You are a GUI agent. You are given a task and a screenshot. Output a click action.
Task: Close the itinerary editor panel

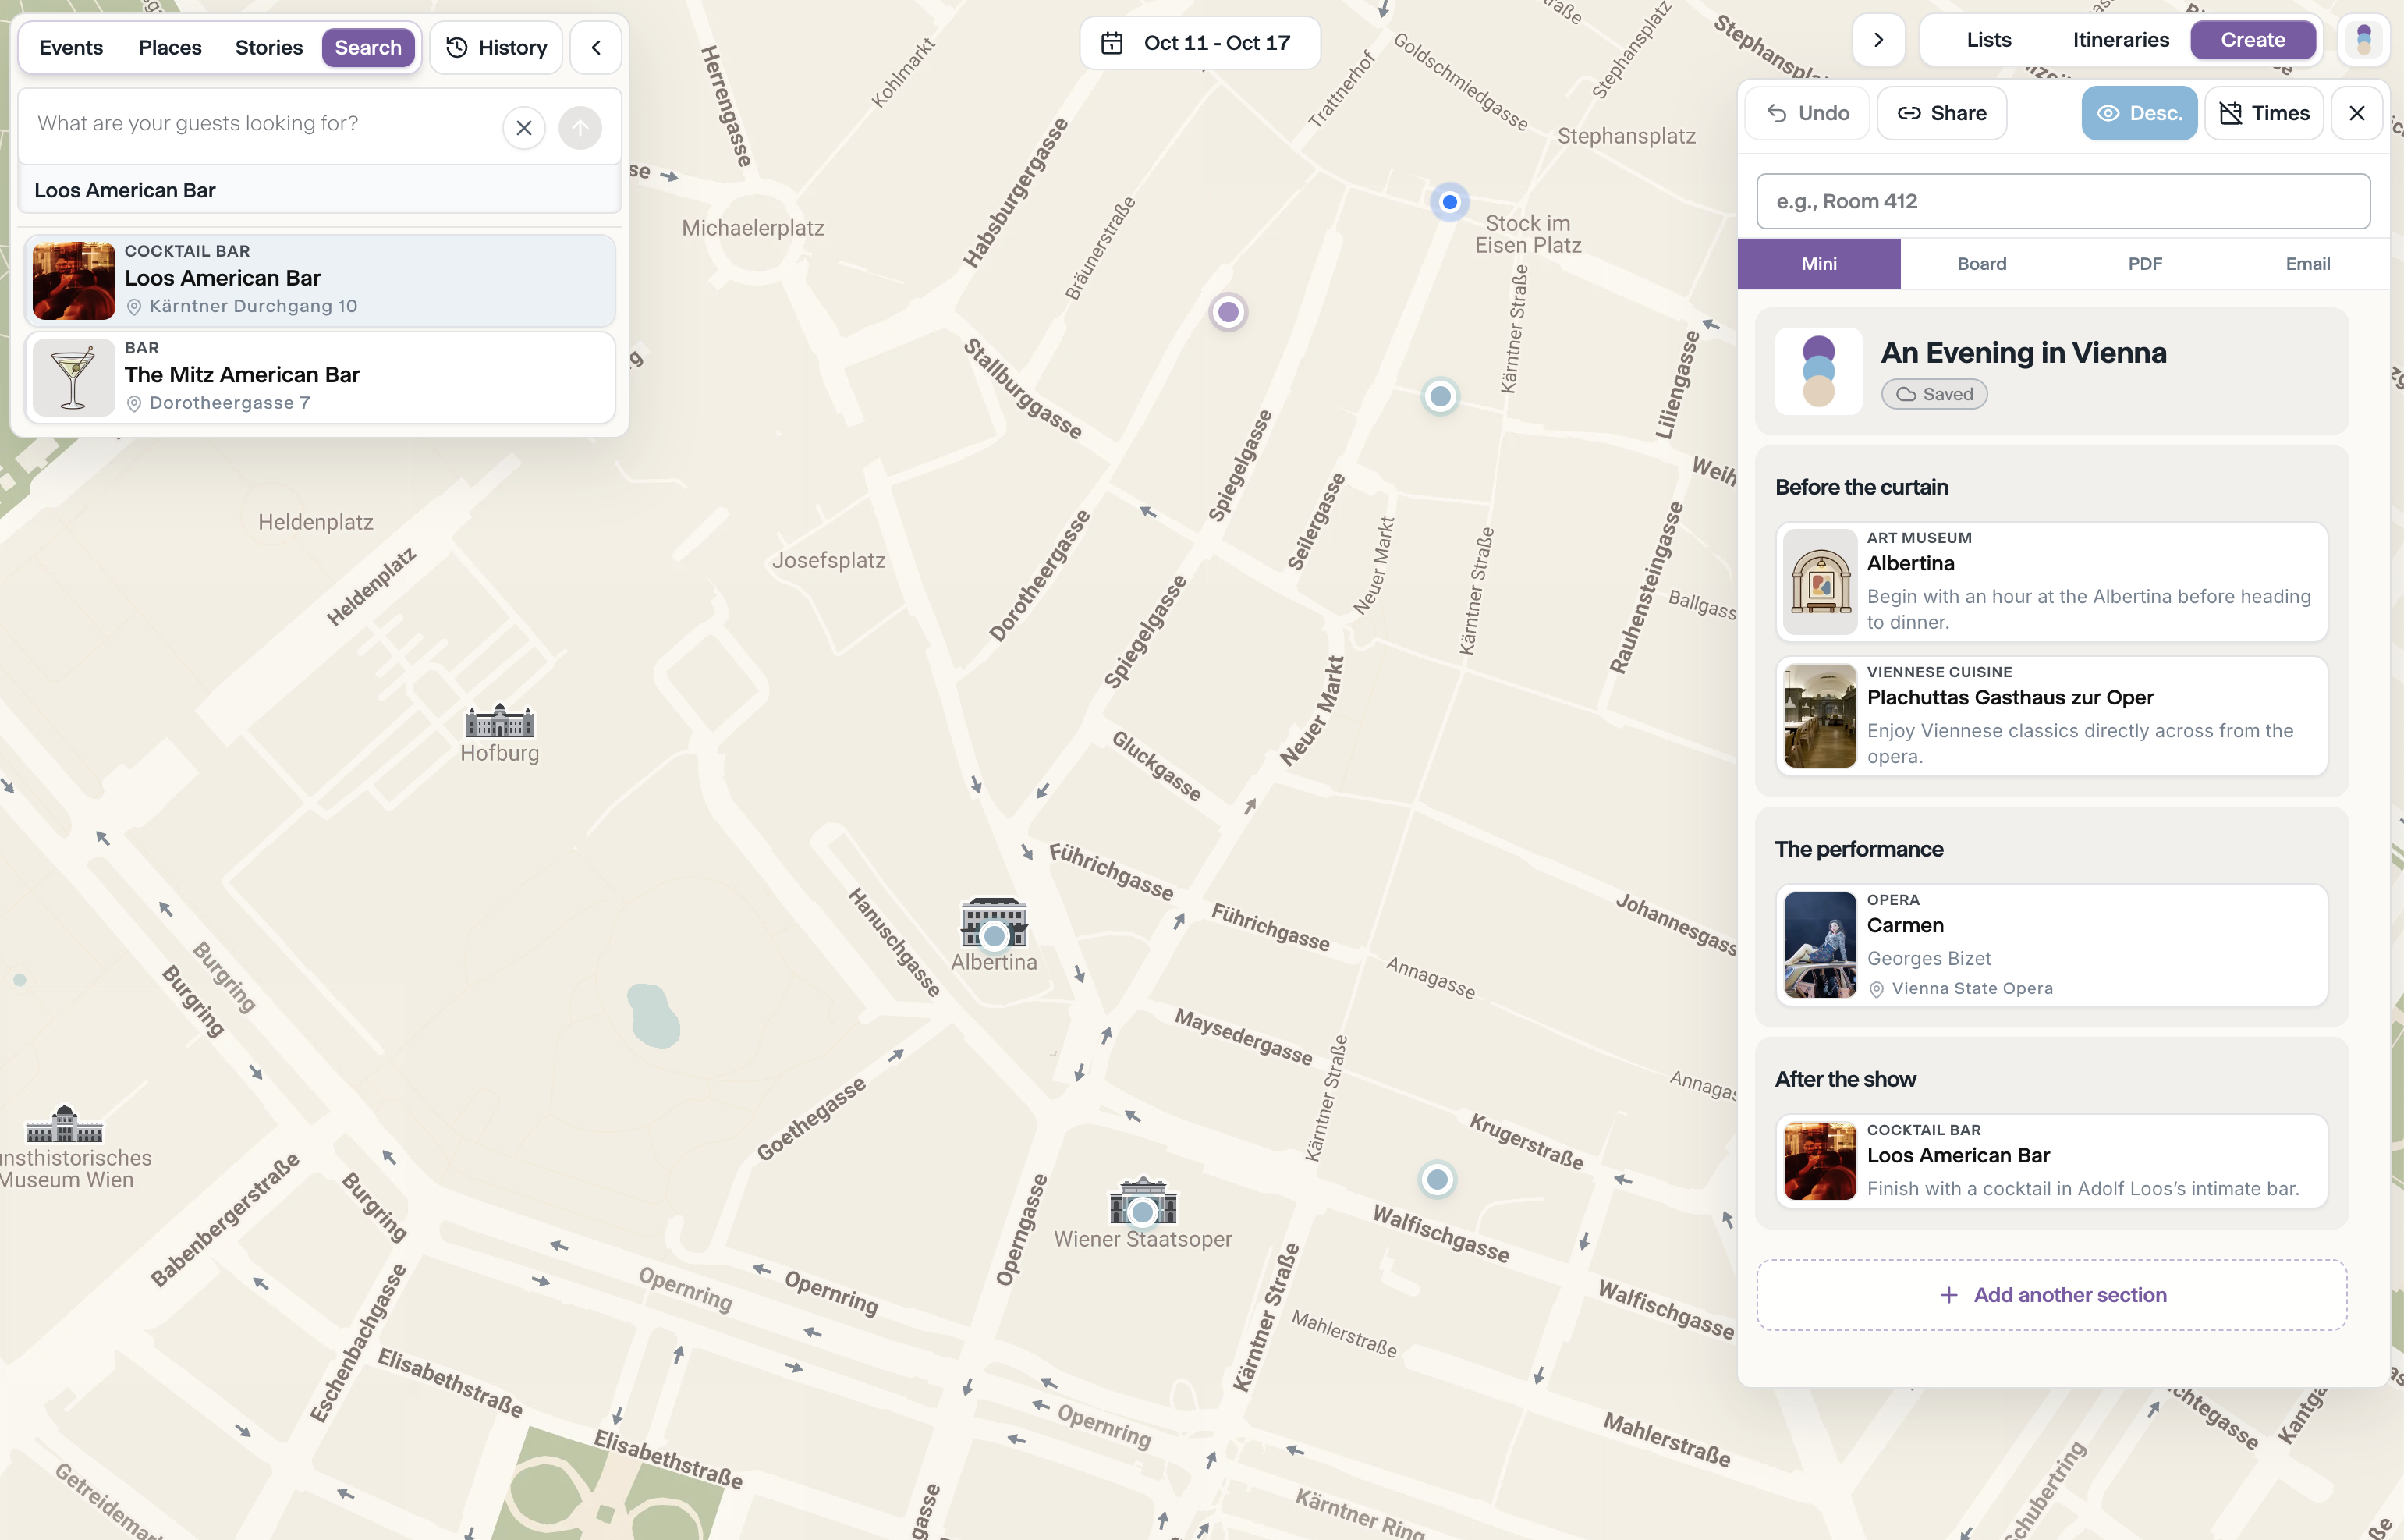(2356, 113)
